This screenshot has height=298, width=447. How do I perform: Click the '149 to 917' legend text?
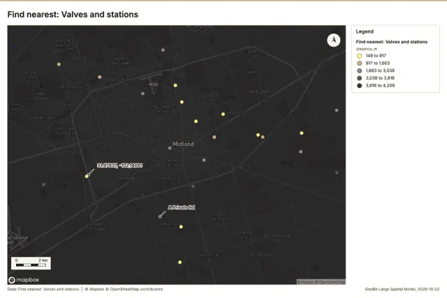pyautogui.click(x=376, y=56)
